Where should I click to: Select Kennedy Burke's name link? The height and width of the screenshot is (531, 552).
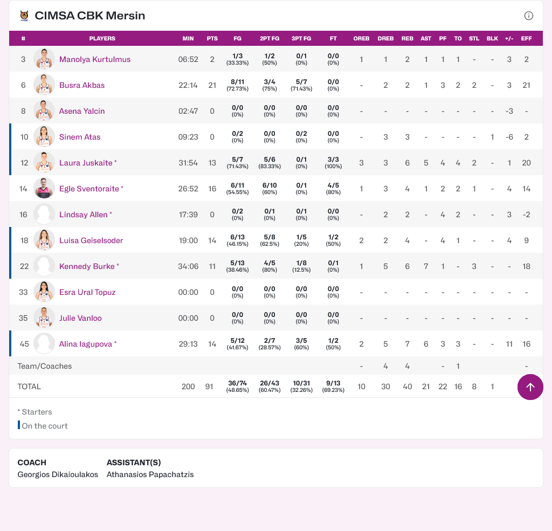(87, 266)
